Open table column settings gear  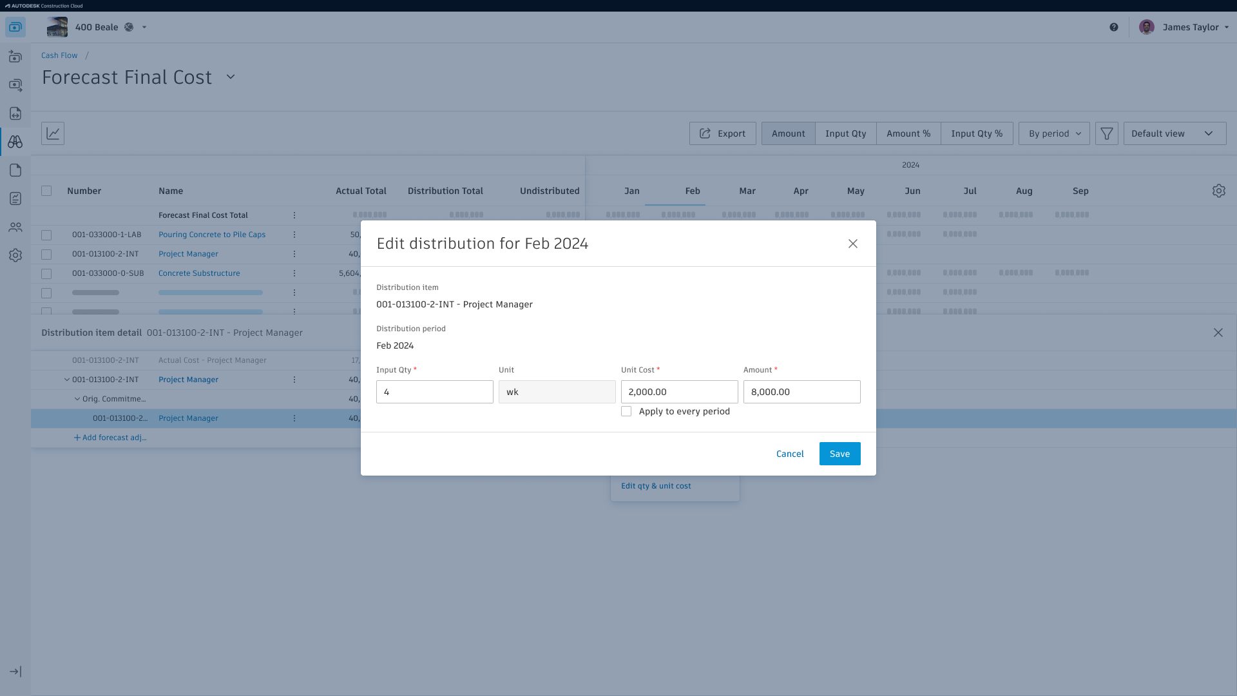1218,191
